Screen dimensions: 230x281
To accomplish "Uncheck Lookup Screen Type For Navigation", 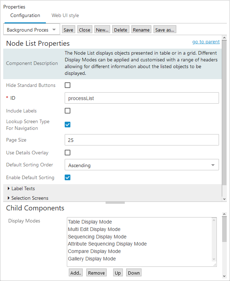I will (68, 125).
